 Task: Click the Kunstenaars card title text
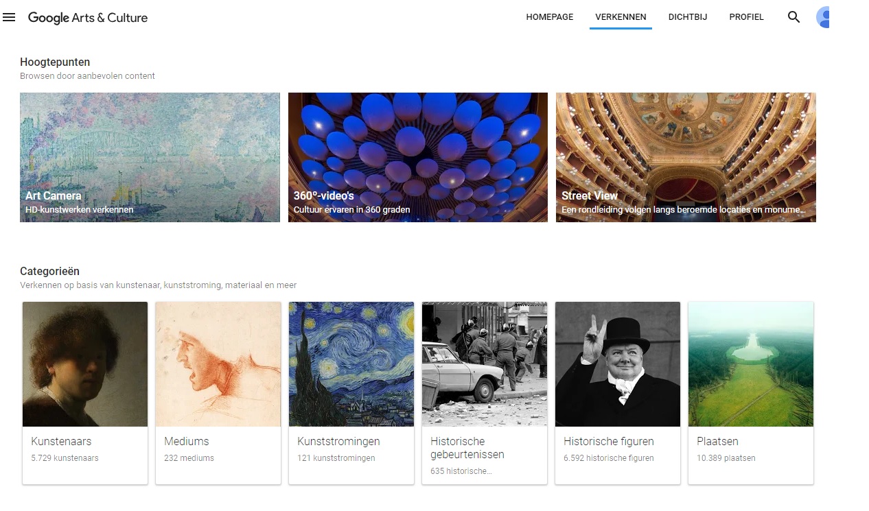click(61, 441)
